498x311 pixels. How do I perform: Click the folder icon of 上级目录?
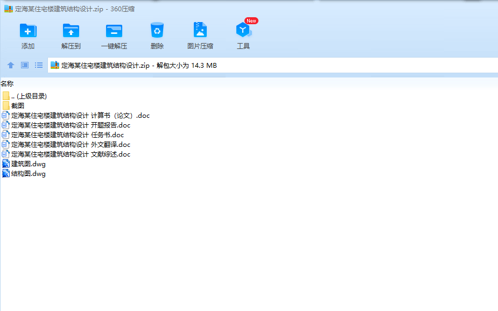click(x=6, y=96)
